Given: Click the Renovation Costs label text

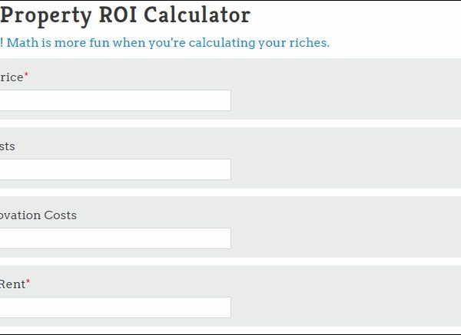Looking at the screenshot, I should pos(38,215).
